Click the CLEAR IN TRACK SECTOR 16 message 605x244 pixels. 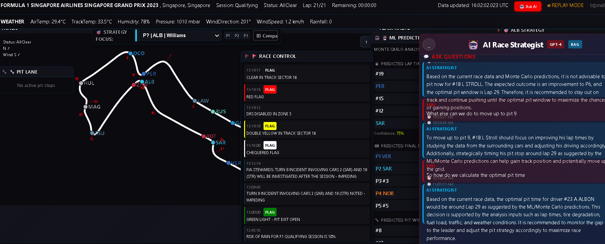tap(272, 78)
